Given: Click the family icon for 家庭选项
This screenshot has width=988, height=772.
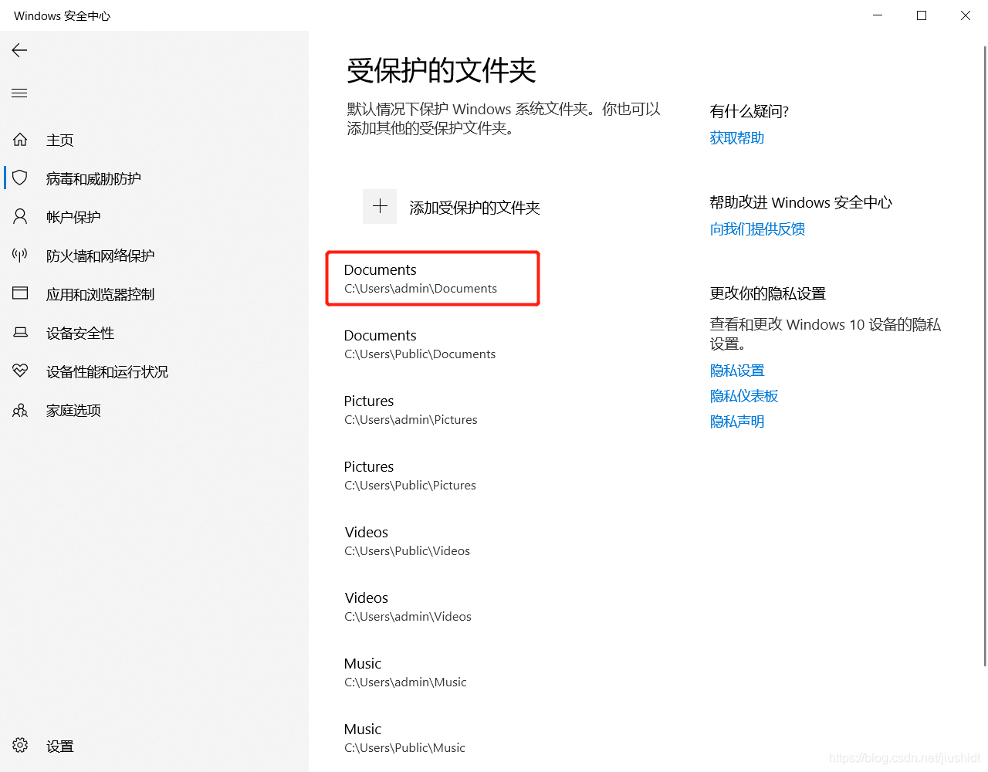Looking at the screenshot, I should tap(20, 410).
